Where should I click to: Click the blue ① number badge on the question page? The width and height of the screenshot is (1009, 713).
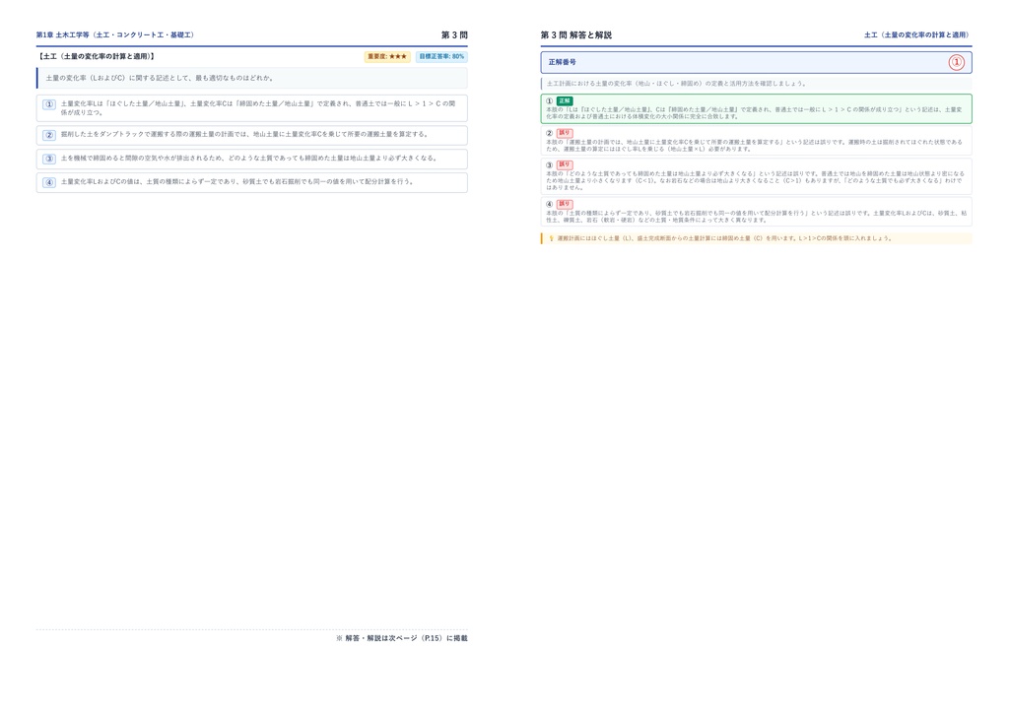pyautogui.click(x=49, y=104)
